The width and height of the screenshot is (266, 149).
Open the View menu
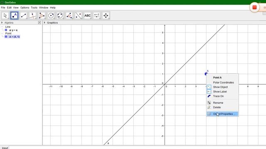16,7
